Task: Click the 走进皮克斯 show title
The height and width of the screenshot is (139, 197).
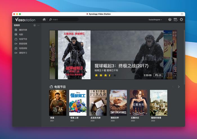Action: click(95, 118)
